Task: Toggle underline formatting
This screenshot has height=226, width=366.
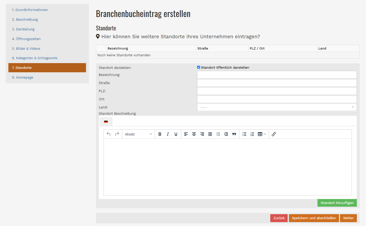Action: [176, 134]
